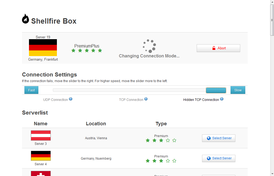Click the Austria flag of Server 3
The image size is (274, 176).
pyautogui.click(x=41, y=135)
